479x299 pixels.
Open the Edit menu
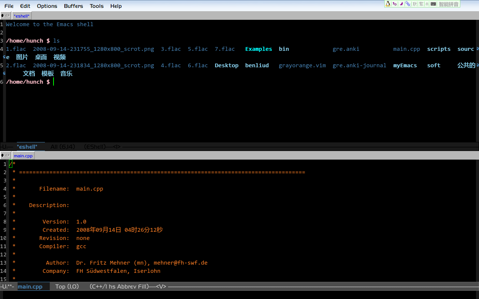click(x=25, y=6)
